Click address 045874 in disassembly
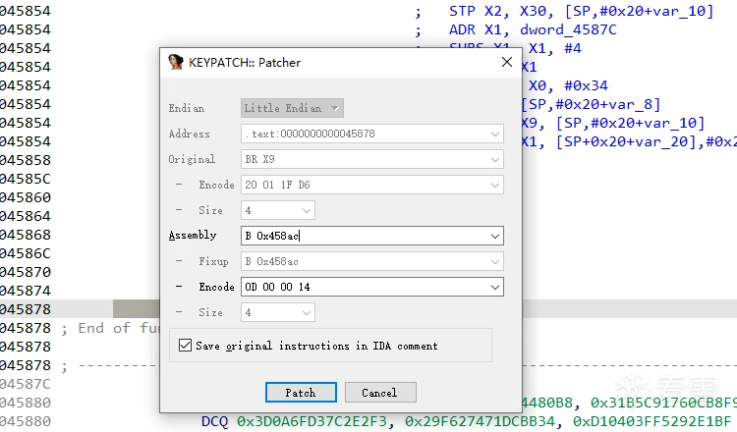Viewport: 737px width, 432px height. point(26,291)
